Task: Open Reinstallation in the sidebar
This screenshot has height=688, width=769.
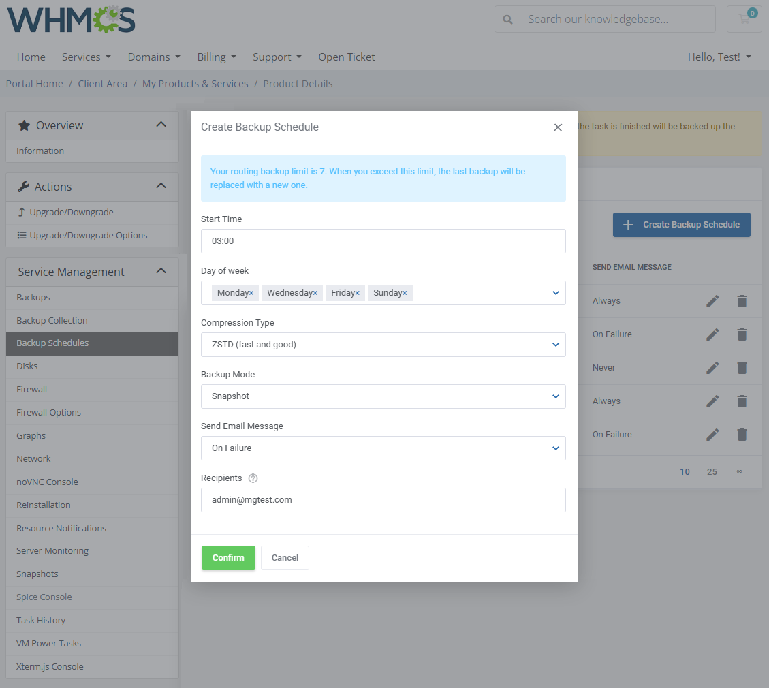Action: point(92,505)
